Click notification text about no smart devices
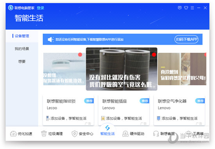 [90, 39]
